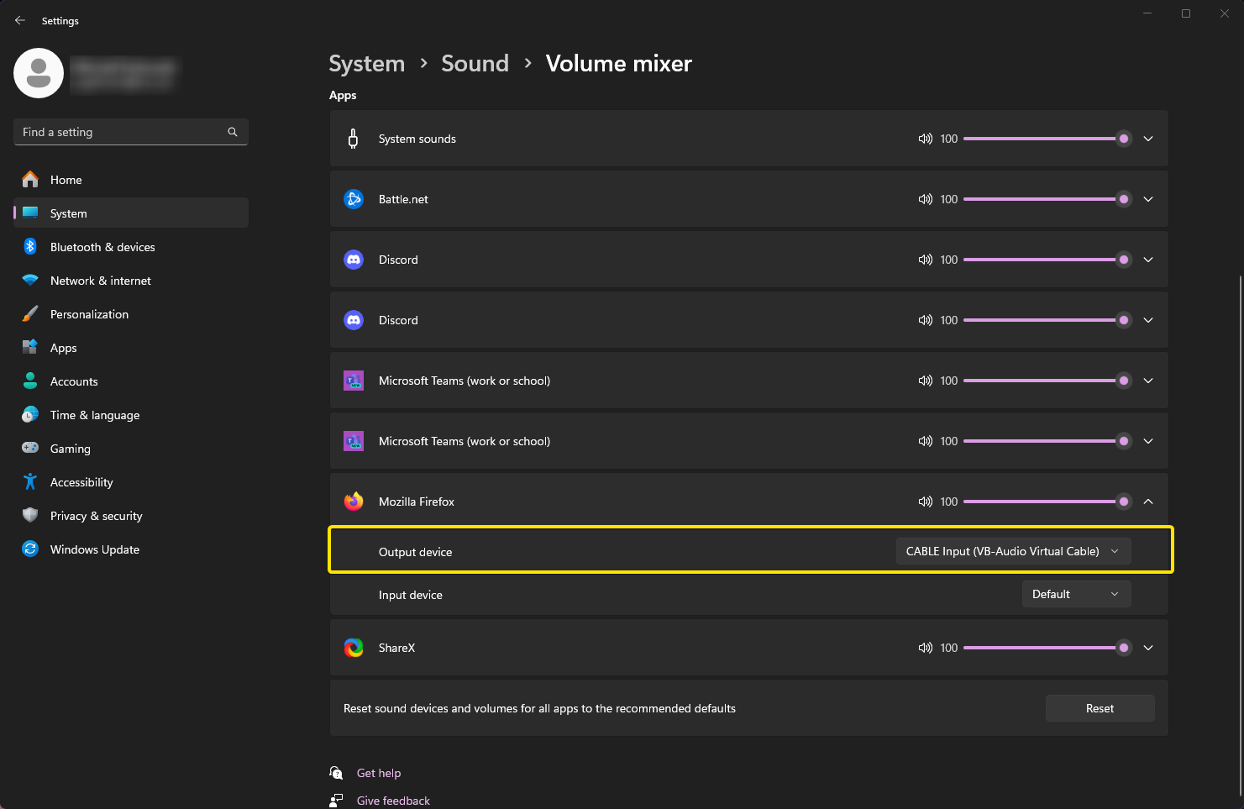Select Gaming in the sidebar
The image size is (1244, 809).
coord(70,448)
